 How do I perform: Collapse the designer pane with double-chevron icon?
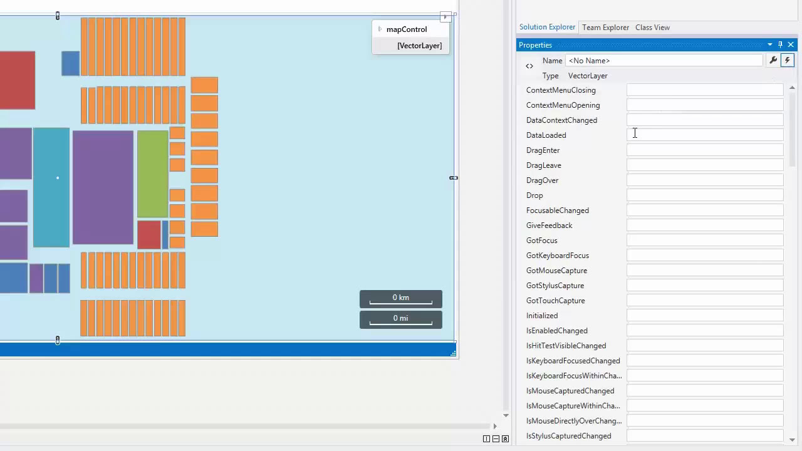tap(506, 438)
